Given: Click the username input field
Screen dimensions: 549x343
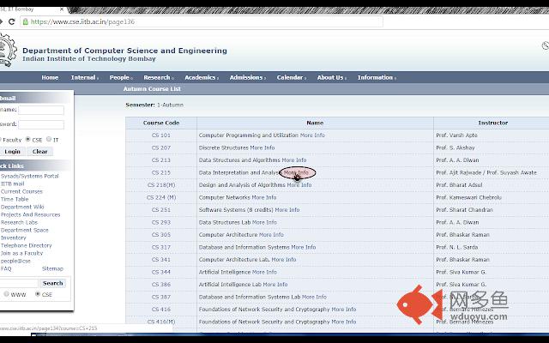Looking at the screenshot, I should [41, 110].
